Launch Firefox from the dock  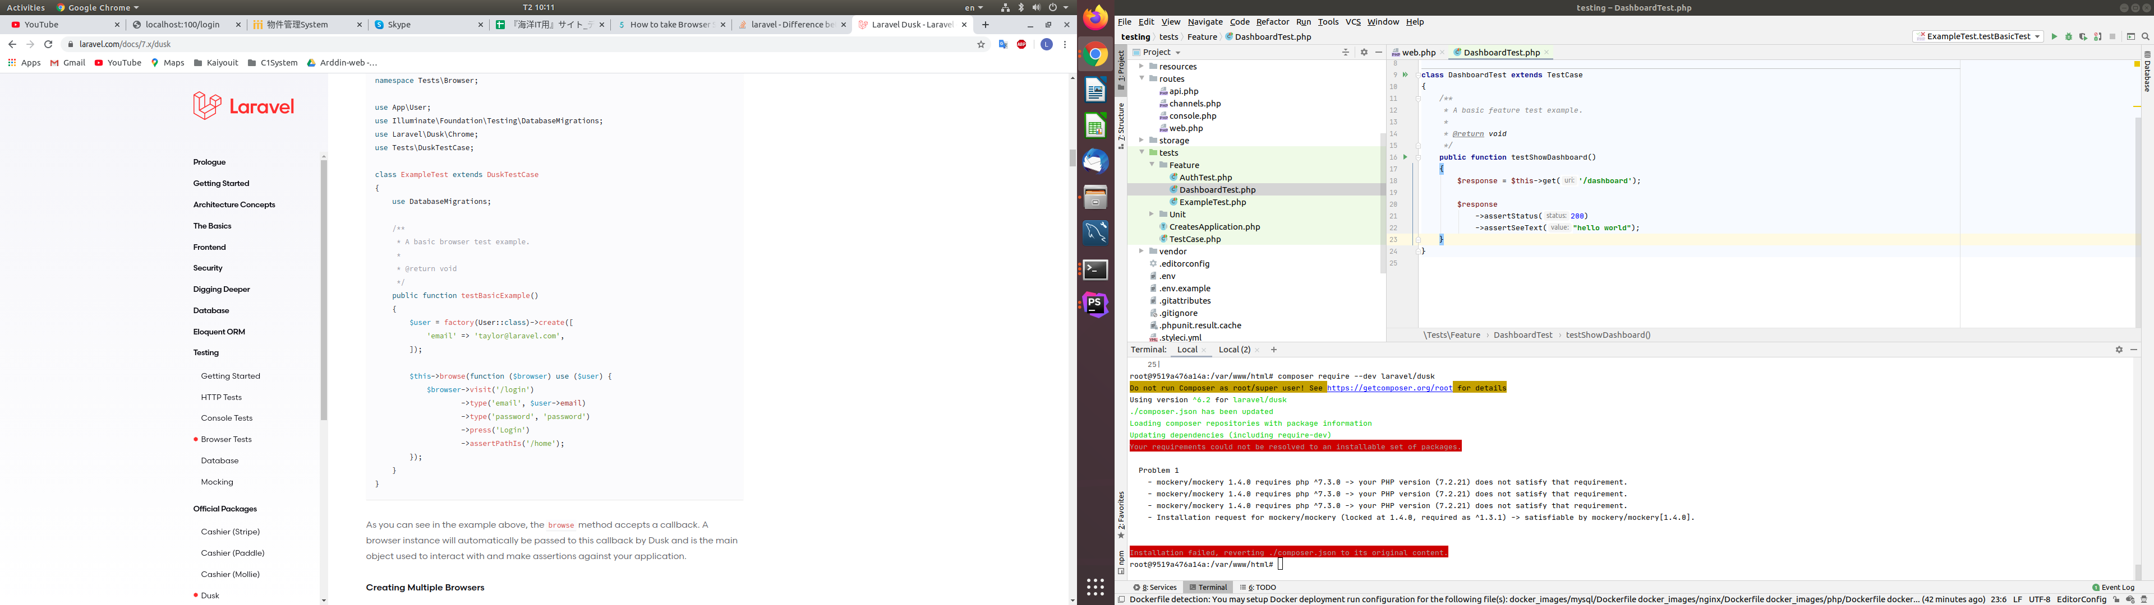tap(1096, 17)
